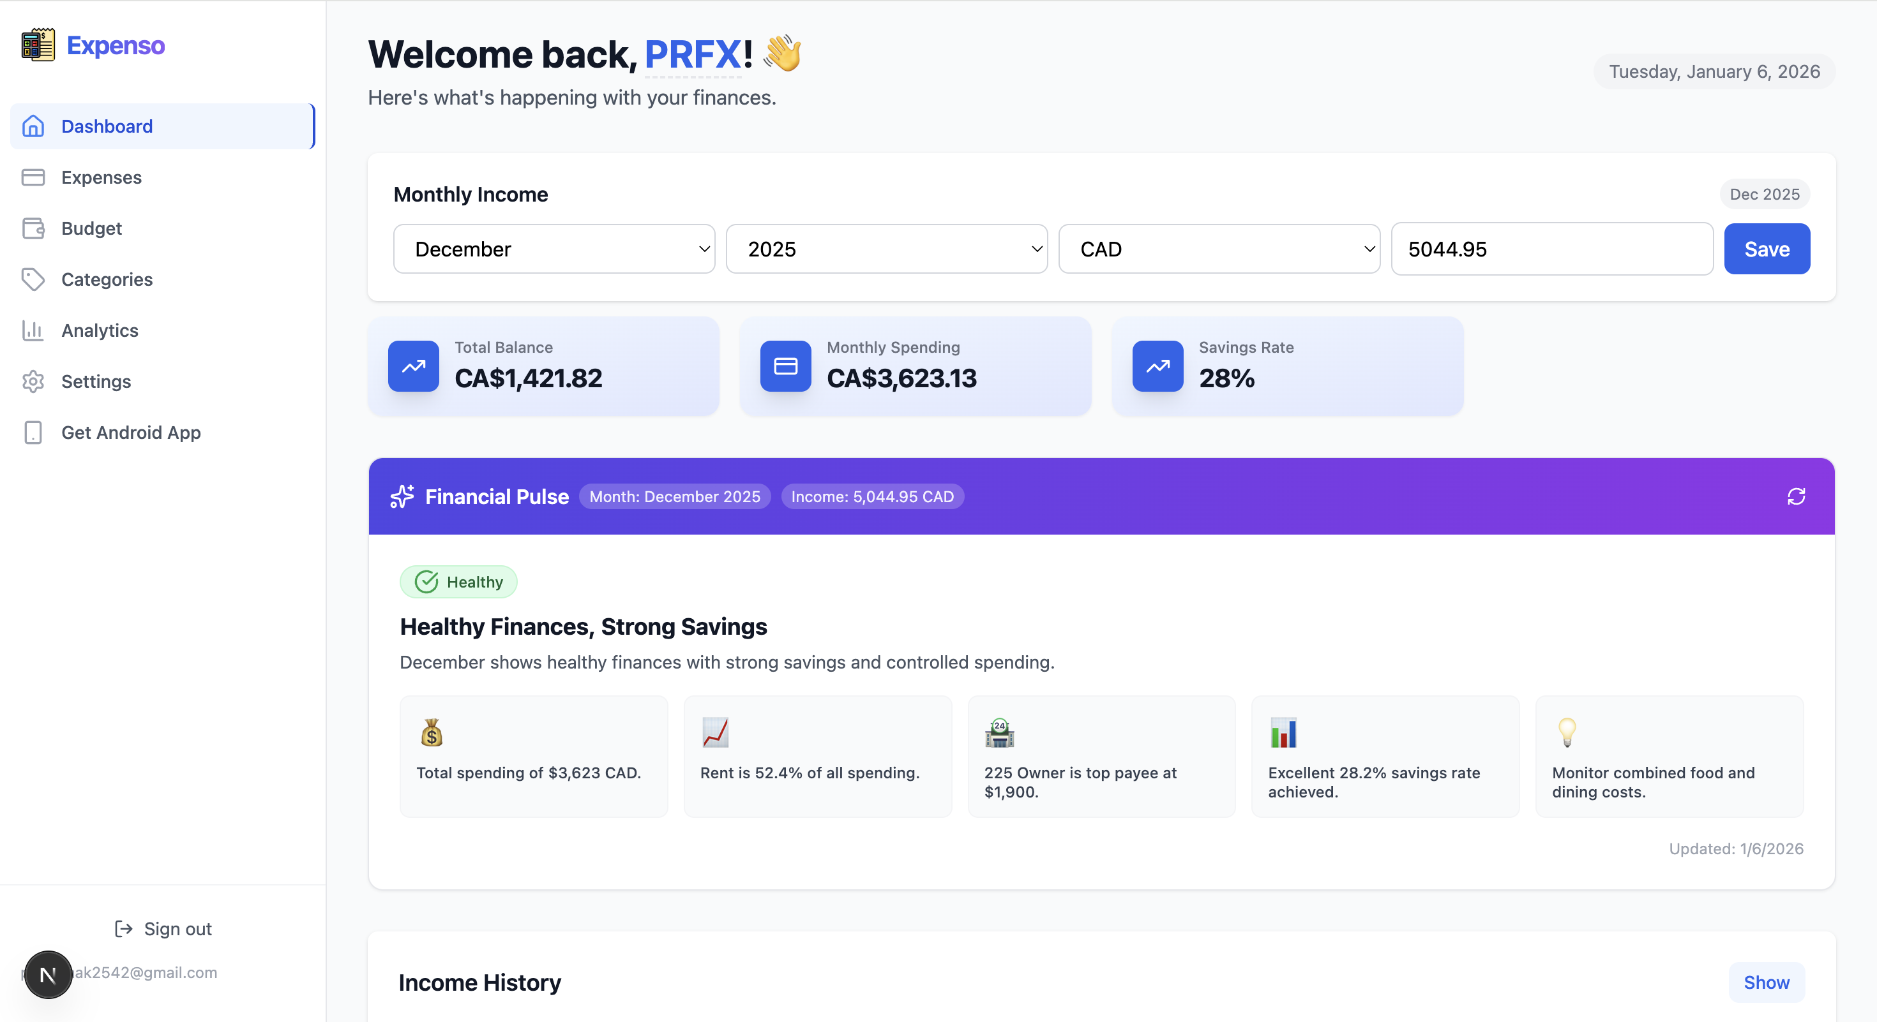Expand the 2025 year selector
1877x1022 pixels.
886,248
